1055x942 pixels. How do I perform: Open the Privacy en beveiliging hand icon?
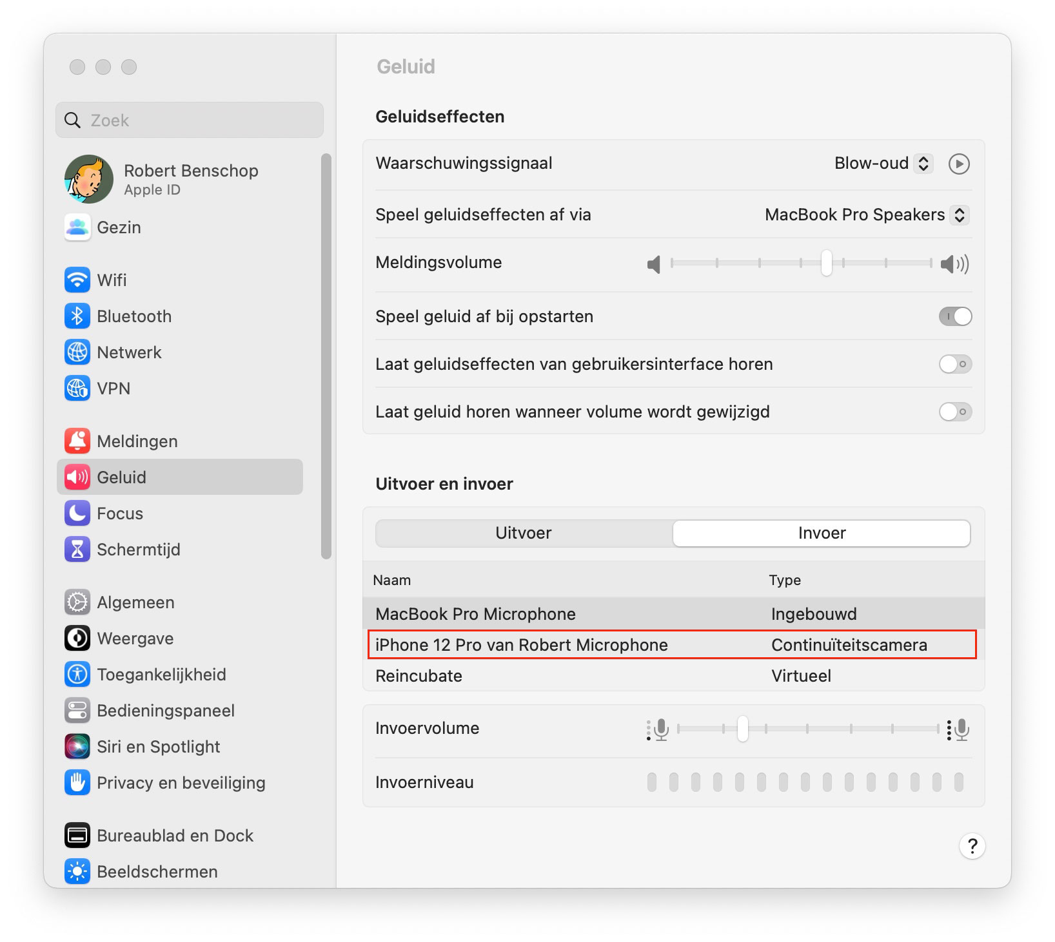point(77,783)
